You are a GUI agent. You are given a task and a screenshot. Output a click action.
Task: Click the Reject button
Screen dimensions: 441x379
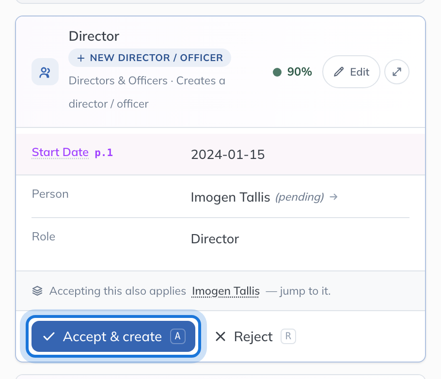tap(255, 336)
